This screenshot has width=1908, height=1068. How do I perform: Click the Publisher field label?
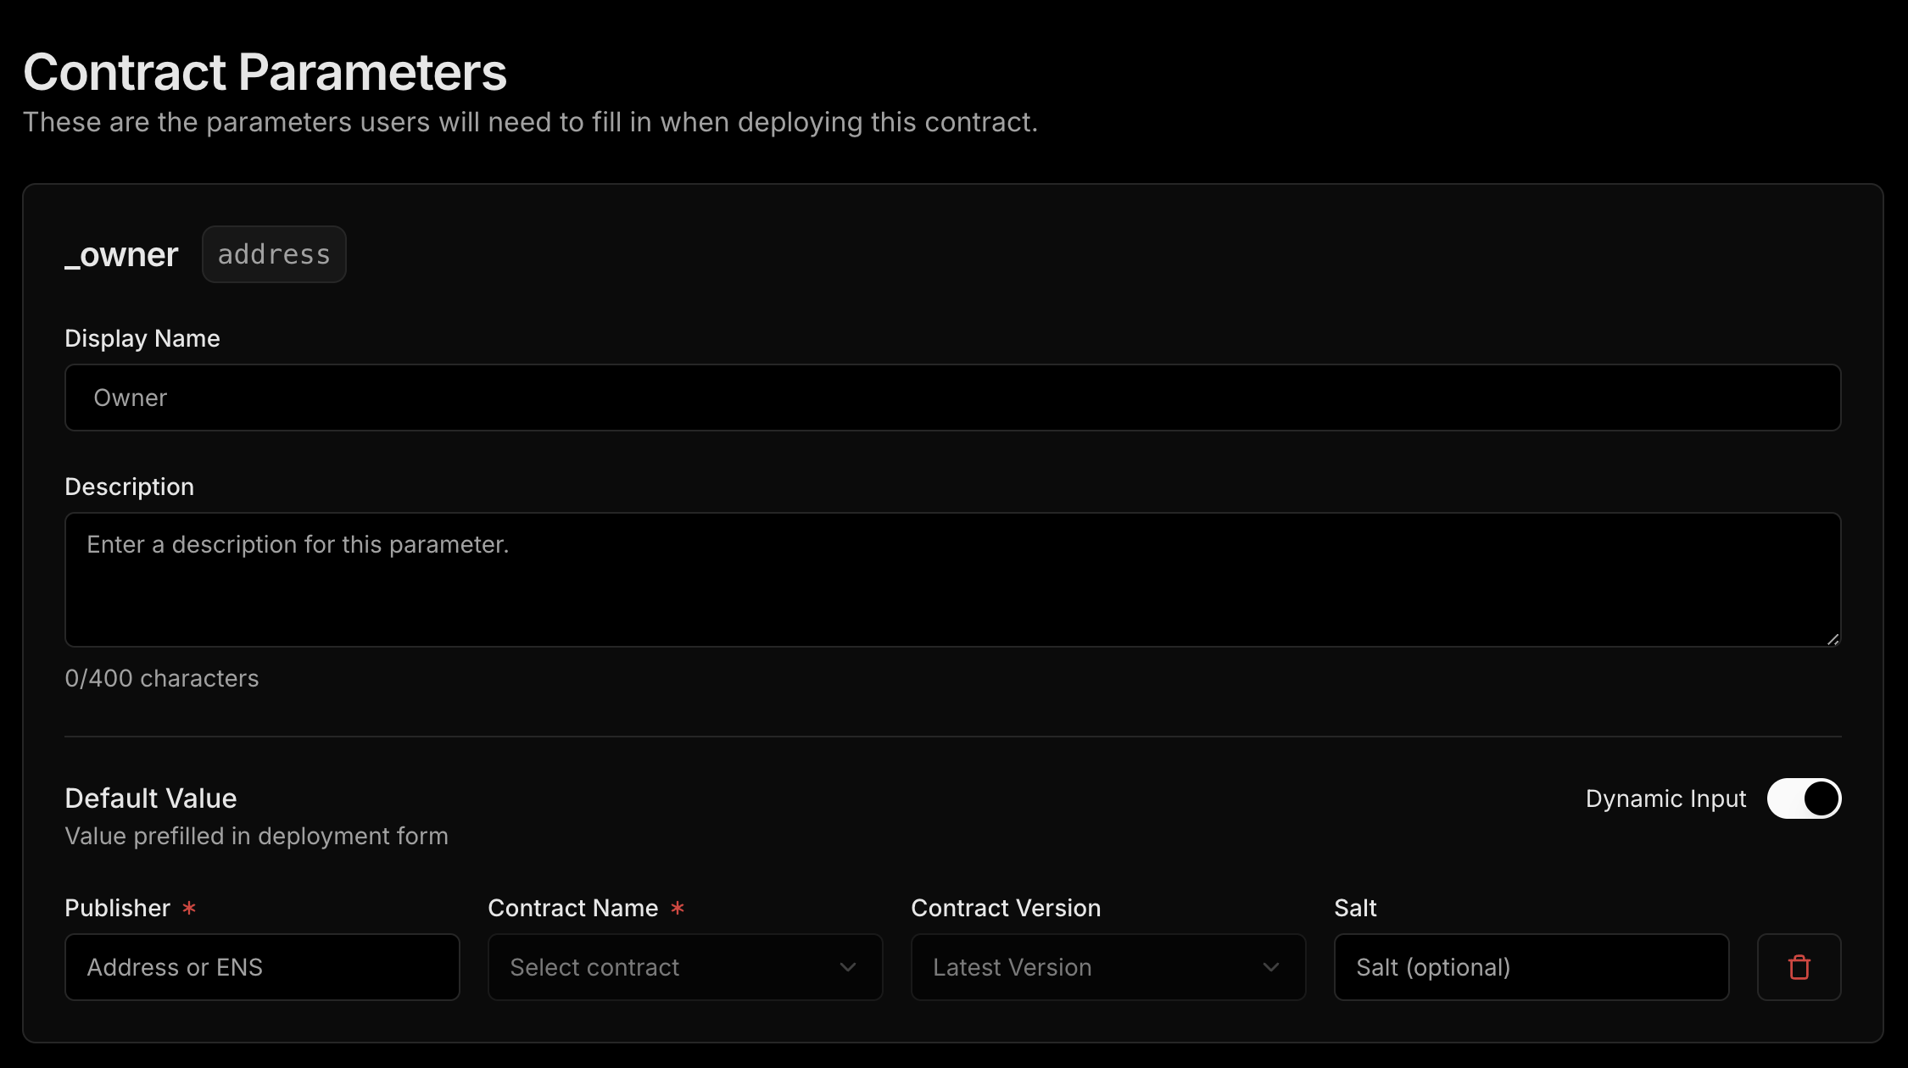[x=118, y=908]
